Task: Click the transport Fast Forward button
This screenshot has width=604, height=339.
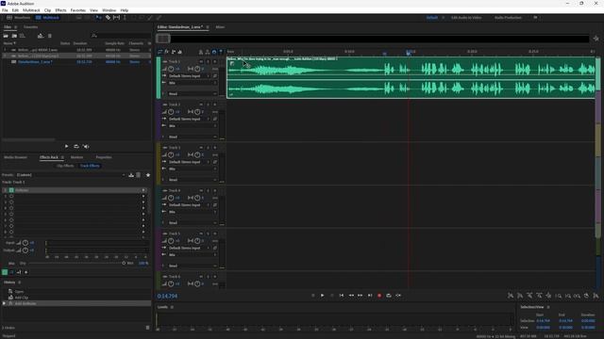Action: (361, 296)
